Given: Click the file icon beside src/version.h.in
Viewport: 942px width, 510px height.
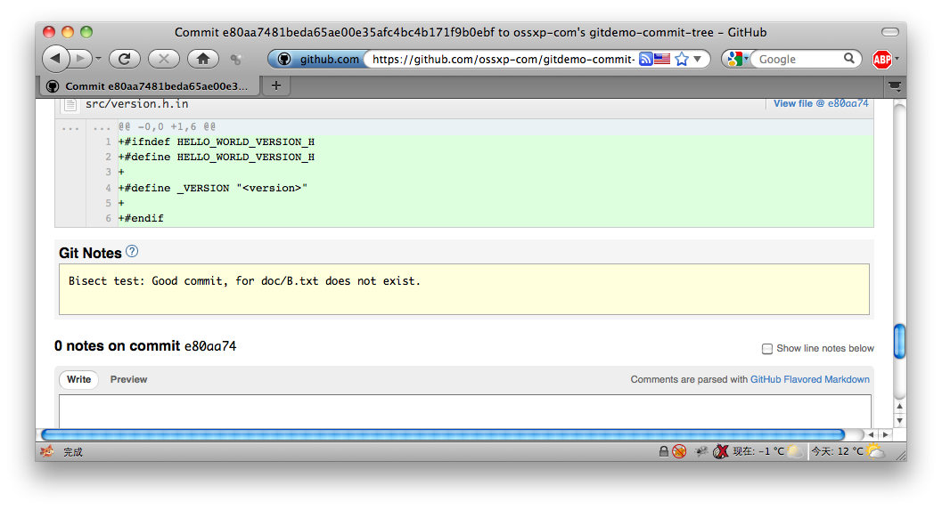Looking at the screenshot, I should click(70, 104).
